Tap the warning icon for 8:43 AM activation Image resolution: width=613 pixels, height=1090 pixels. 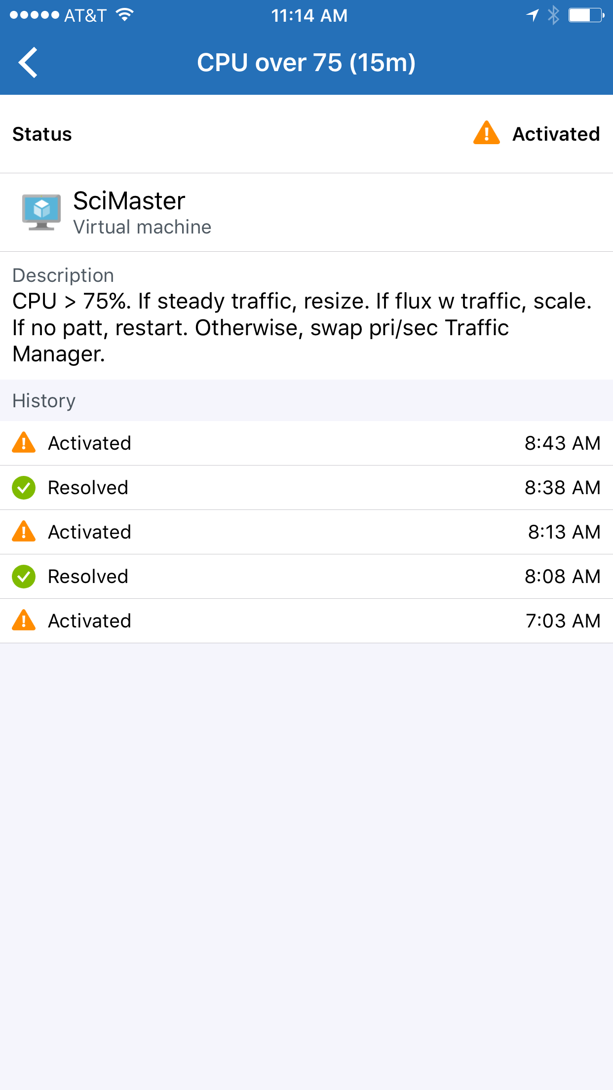(24, 443)
